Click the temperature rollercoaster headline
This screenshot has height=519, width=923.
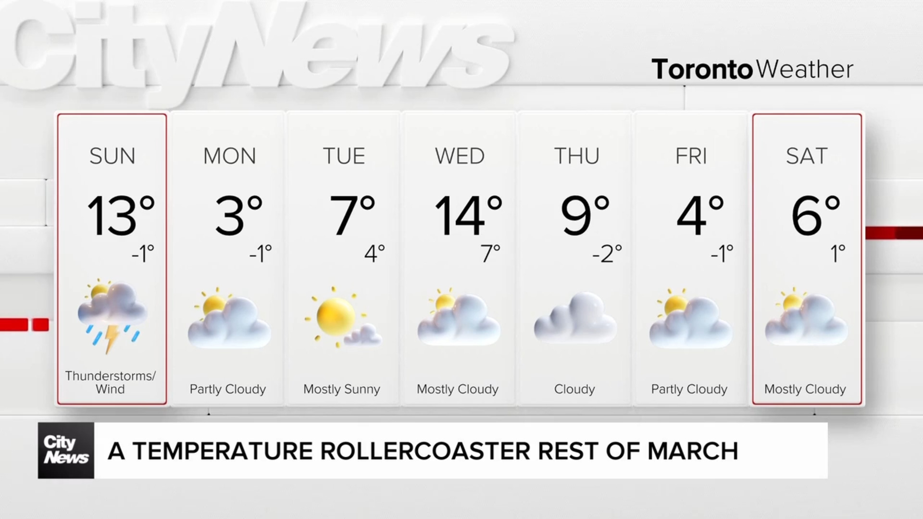[423, 451]
